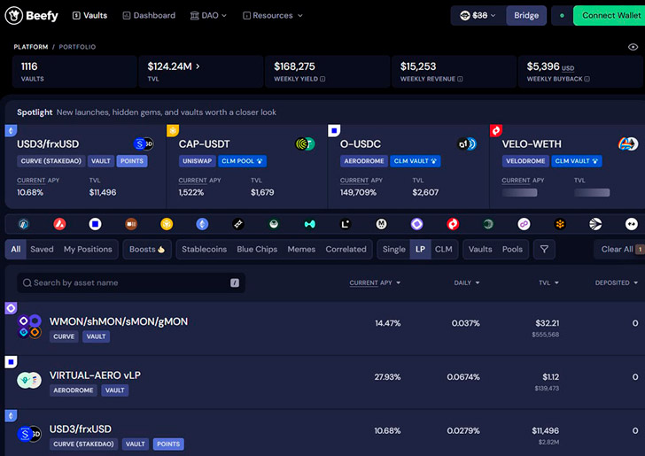The height and width of the screenshot is (456, 645).
Task: Focus the Search by asset name field
Action: click(x=131, y=282)
